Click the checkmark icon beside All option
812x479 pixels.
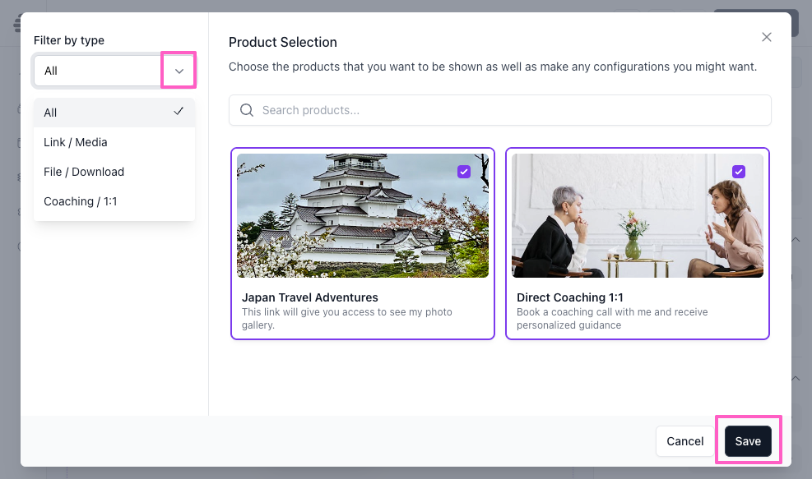179,113
